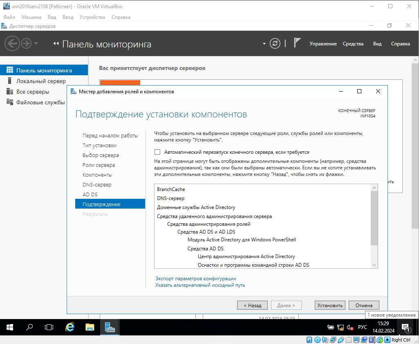
Task: Click the components list scrollbar thumb
Action: point(374,218)
